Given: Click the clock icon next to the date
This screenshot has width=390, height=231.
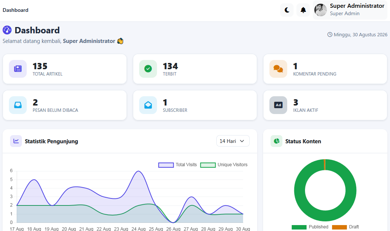Looking at the screenshot, I should click(330, 34).
